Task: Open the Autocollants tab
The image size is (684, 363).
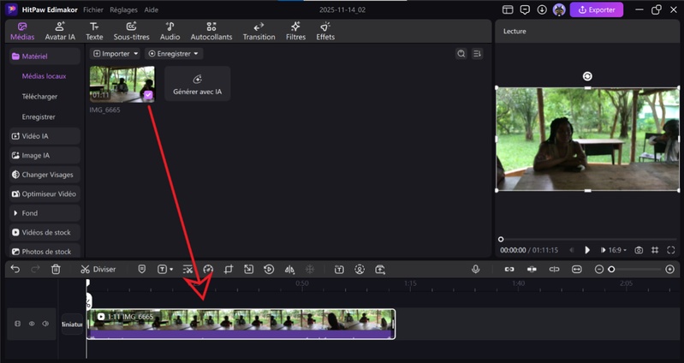Action: click(211, 32)
